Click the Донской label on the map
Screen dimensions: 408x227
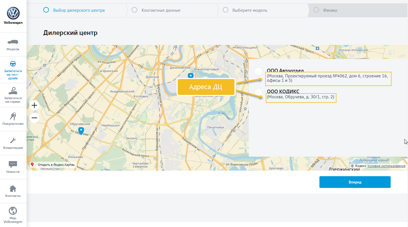[152, 77]
